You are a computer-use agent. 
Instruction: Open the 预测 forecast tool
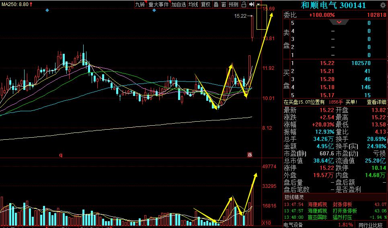[x=233, y=4]
